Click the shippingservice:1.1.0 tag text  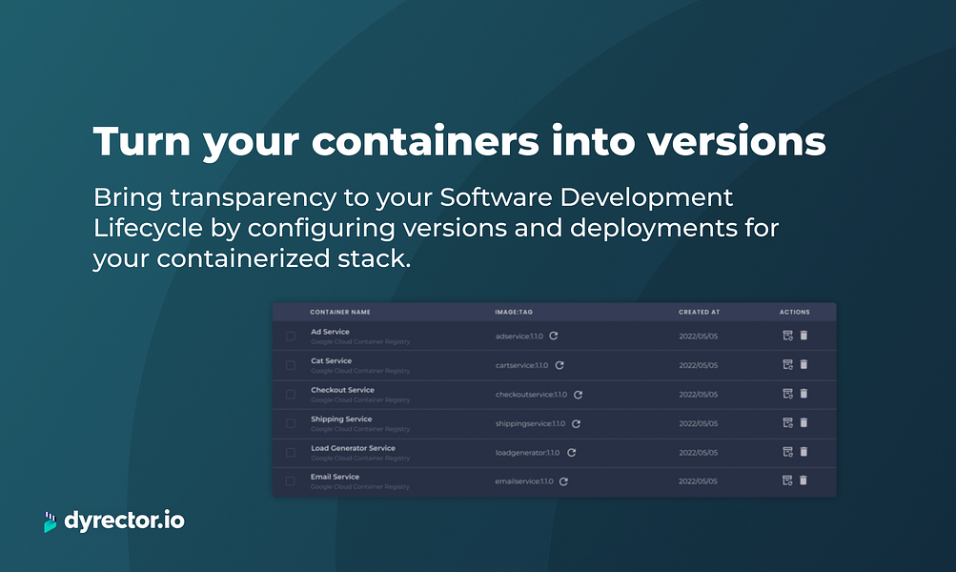[x=531, y=424]
